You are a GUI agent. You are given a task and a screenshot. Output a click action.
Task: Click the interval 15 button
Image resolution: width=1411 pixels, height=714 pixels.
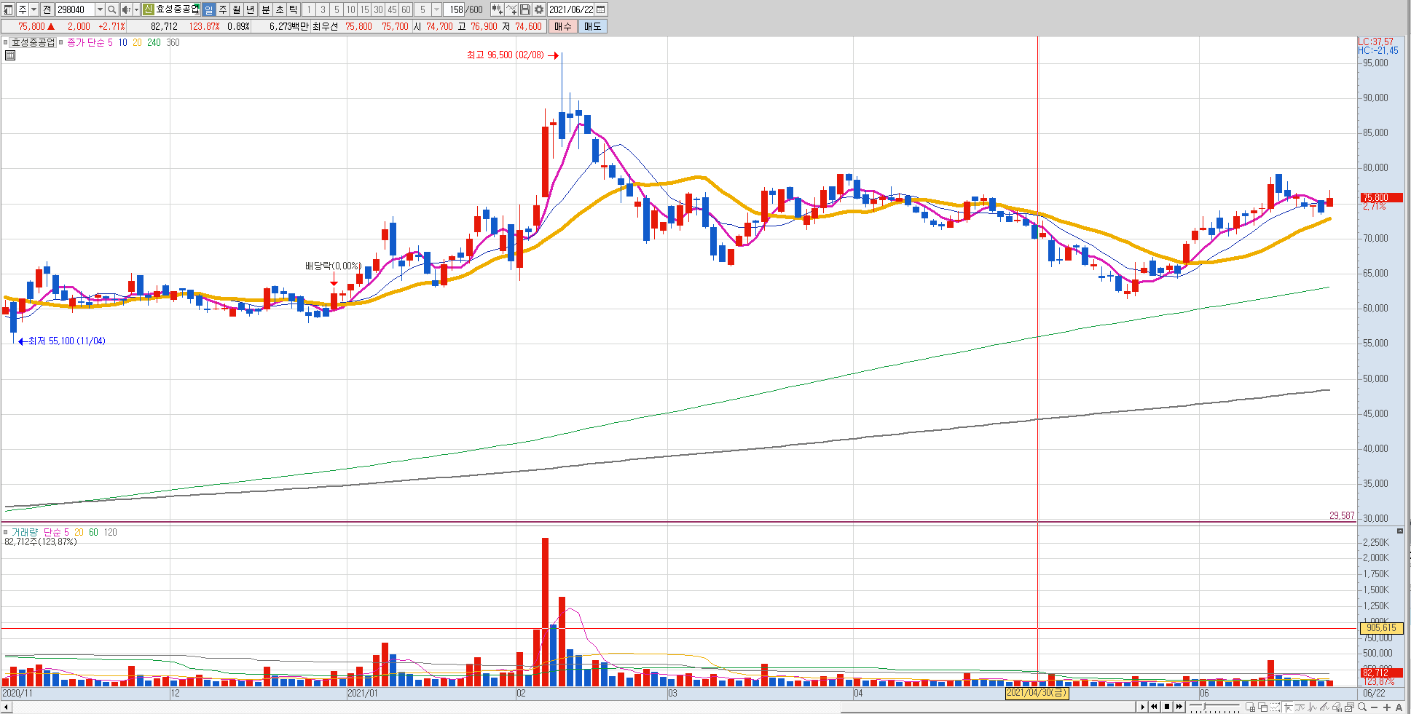pyautogui.click(x=364, y=9)
